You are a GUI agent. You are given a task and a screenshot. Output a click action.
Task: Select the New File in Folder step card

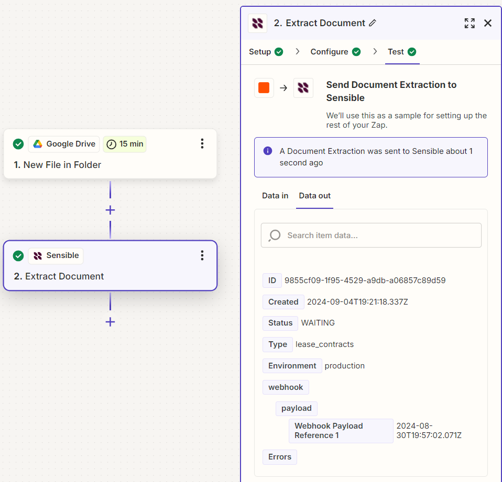pyautogui.click(x=110, y=154)
